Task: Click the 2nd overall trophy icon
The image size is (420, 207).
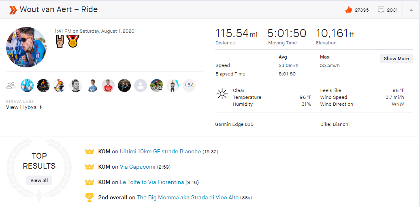Action: (90, 198)
